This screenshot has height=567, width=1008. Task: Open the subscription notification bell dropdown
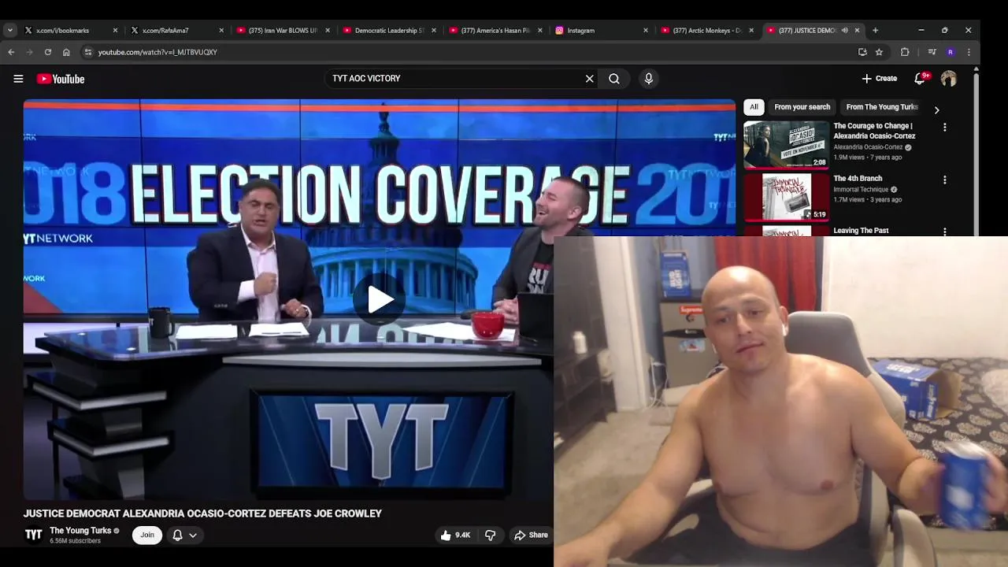(184, 535)
